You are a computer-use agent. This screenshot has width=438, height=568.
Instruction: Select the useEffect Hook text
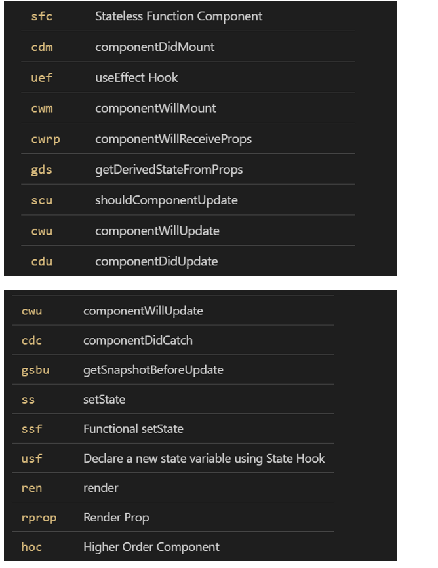click(x=136, y=77)
